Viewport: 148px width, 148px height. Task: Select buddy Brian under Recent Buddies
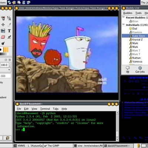pos(135,21)
